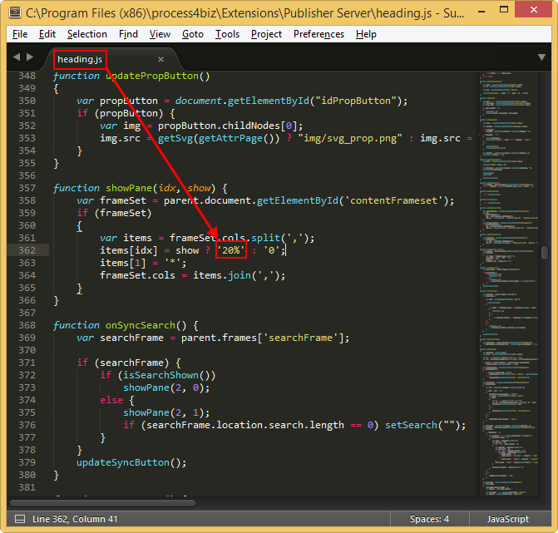Image resolution: width=558 pixels, height=533 pixels.
Task: Open the Help menu
Action: pyautogui.click(x=366, y=34)
